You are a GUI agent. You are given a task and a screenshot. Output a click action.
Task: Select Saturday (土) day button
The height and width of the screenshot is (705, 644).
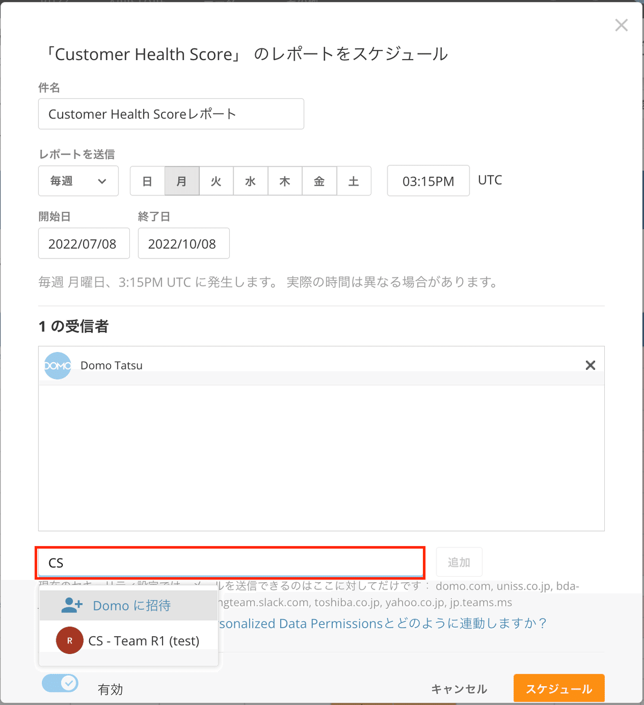354,181
